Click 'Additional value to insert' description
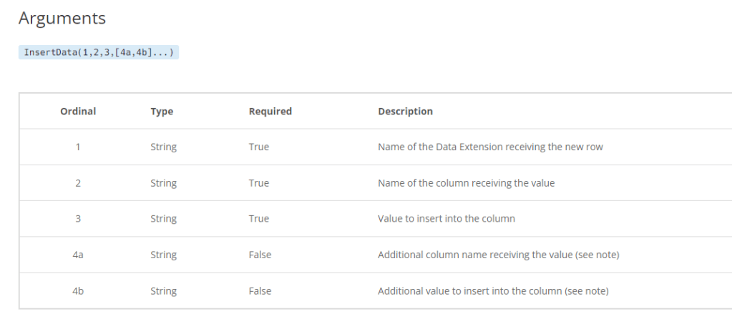Screen dimensions: 732x319 coord(493,290)
